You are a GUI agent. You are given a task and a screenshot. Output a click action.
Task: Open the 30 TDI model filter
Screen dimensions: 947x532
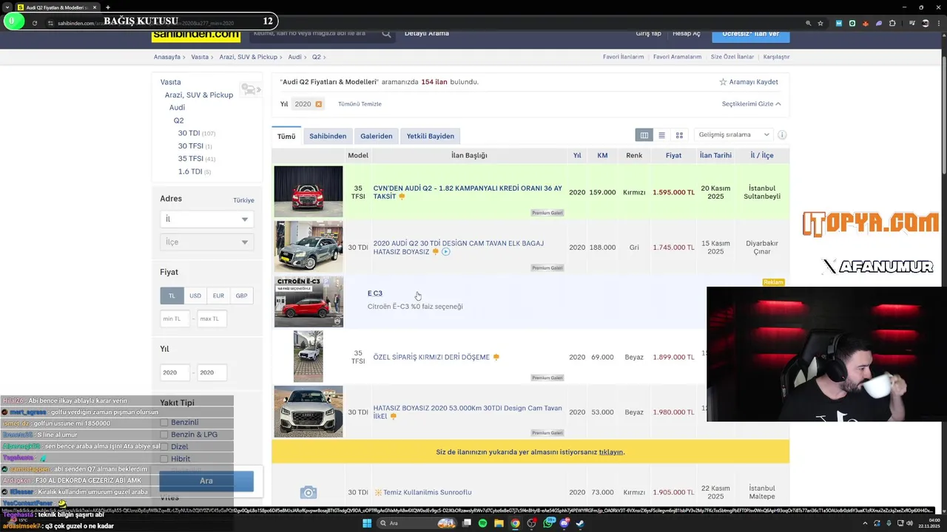(x=189, y=134)
